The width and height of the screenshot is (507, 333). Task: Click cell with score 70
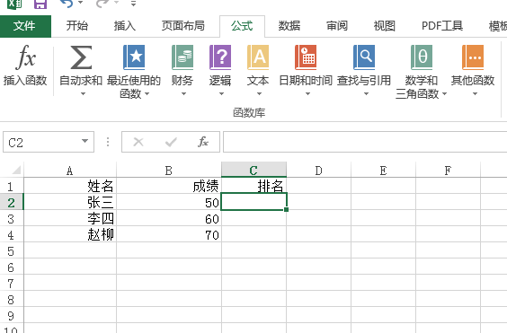[x=169, y=234]
